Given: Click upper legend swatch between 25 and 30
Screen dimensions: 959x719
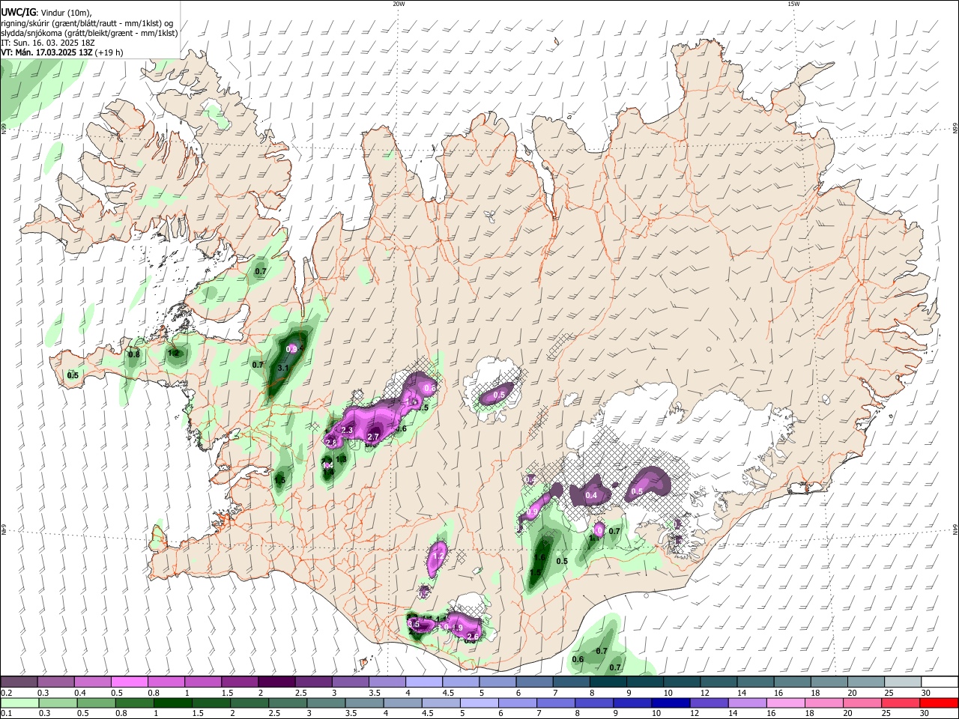Looking at the screenshot, I should click(902, 682).
